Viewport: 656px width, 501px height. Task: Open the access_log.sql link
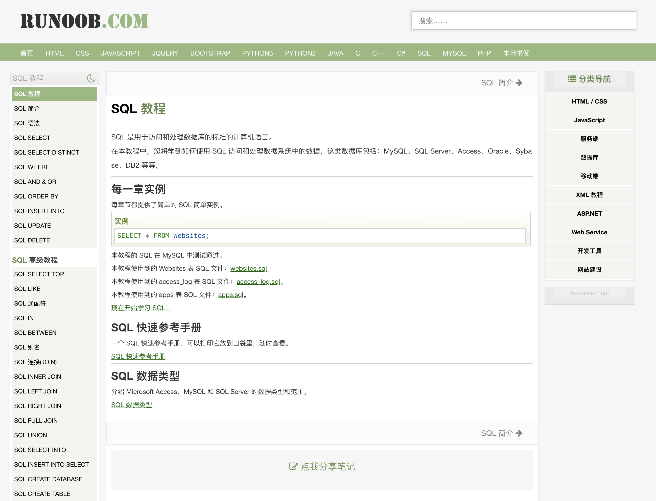click(258, 282)
